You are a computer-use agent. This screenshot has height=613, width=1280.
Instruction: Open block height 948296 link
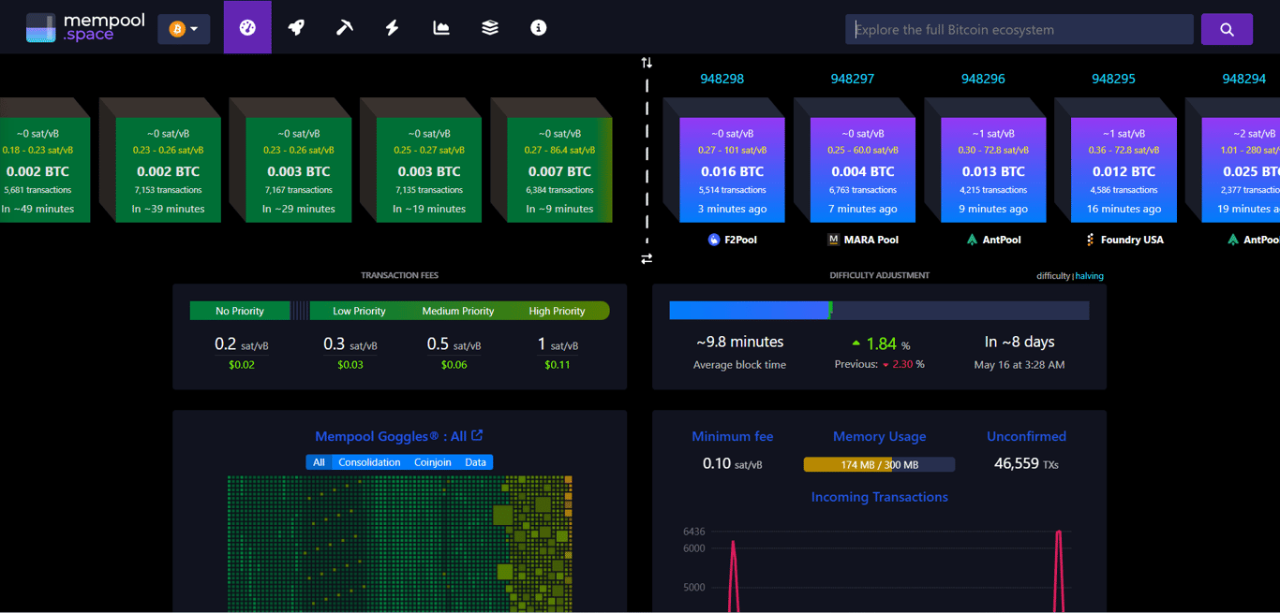[x=983, y=79]
